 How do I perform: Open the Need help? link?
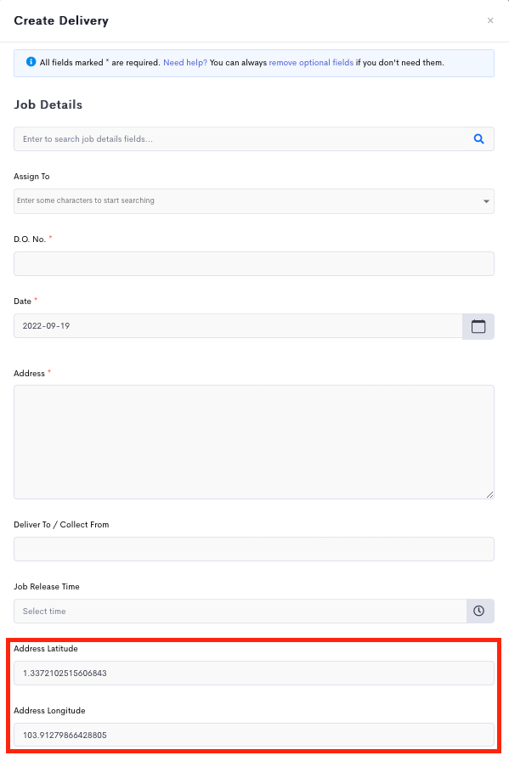[x=185, y=63]
